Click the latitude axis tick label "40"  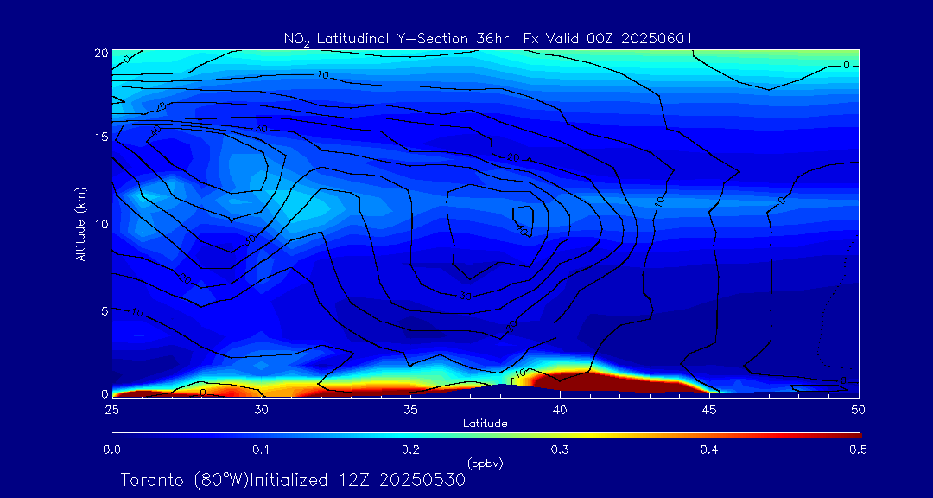[x=560, y=410]
